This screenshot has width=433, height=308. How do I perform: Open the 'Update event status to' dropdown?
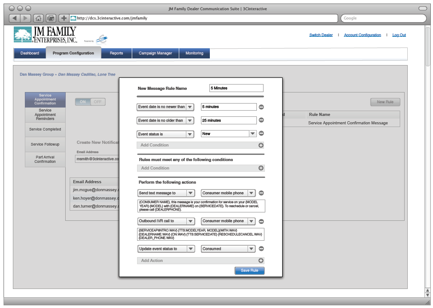(x=166, y=249)
